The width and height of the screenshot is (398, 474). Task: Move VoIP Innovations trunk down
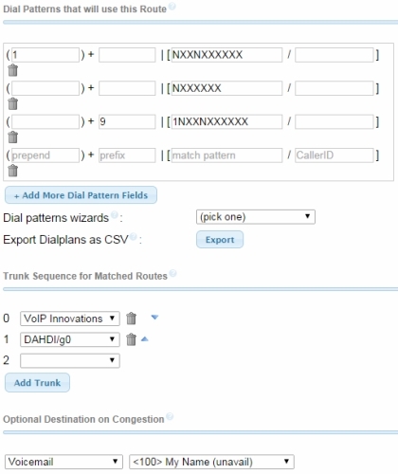click(x=154, y=317)
